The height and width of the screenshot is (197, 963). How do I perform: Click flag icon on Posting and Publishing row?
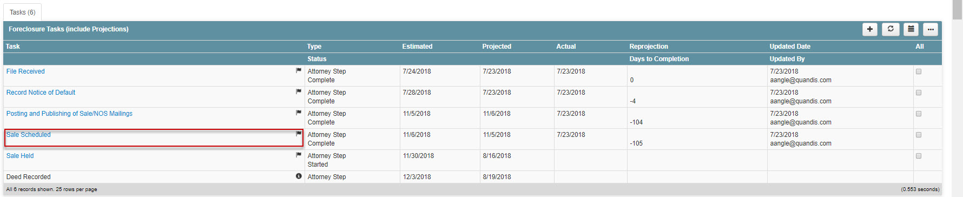(299, 113)
